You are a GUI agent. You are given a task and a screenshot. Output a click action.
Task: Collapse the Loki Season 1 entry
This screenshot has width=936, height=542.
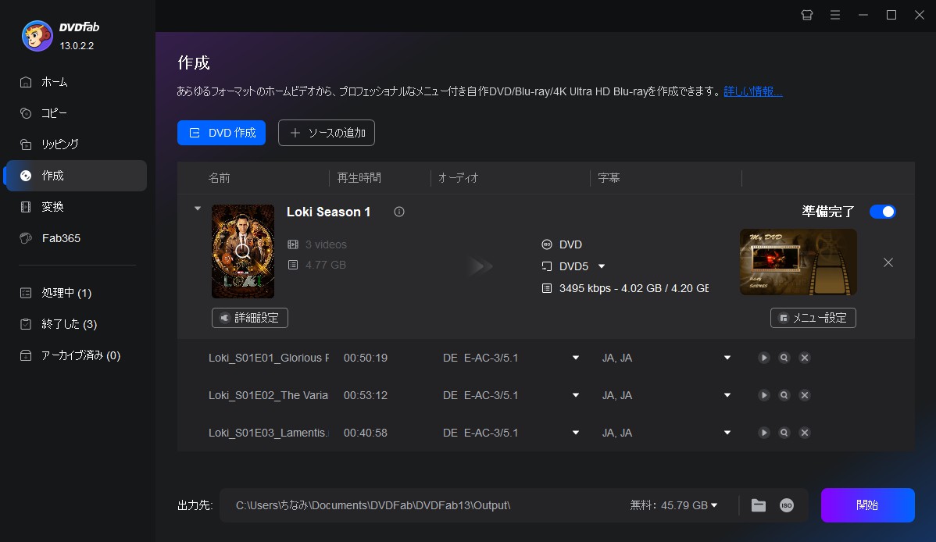[x=198, y=209]
